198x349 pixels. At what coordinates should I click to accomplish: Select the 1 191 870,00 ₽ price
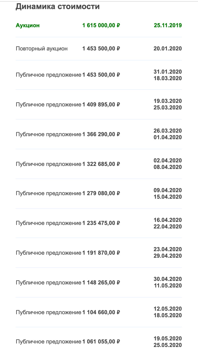(x=101, y=253)
